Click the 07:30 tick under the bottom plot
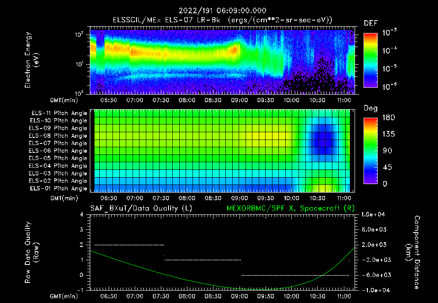Image resolution: width=438 pixels, height=303 pixels. click(161, 296)
